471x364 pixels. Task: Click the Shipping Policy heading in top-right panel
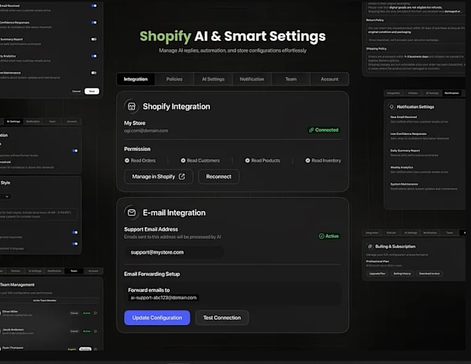coord(376,48)
